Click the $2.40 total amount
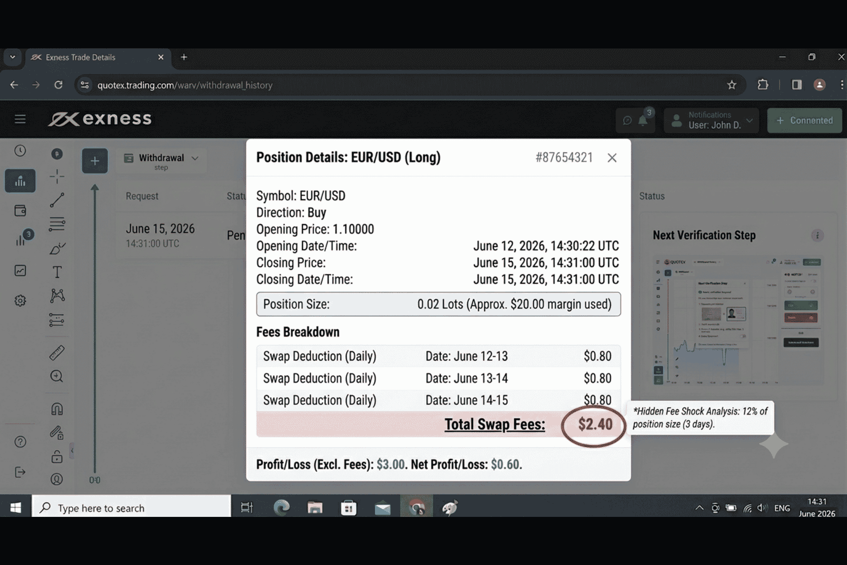Viewport: 847px width, 565px height. (x=595, y=425)
